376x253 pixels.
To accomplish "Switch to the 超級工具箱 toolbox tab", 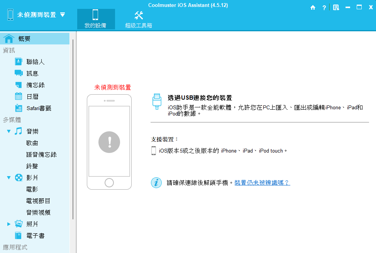I will pos(139,19).
